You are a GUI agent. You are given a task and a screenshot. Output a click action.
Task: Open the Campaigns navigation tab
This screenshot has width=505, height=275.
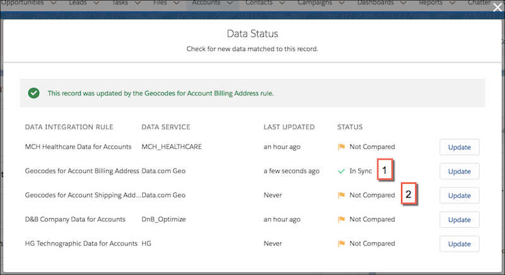pos(316,3)
